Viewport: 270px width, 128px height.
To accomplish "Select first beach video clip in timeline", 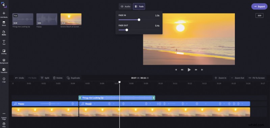I will click(x=45, y=112).
